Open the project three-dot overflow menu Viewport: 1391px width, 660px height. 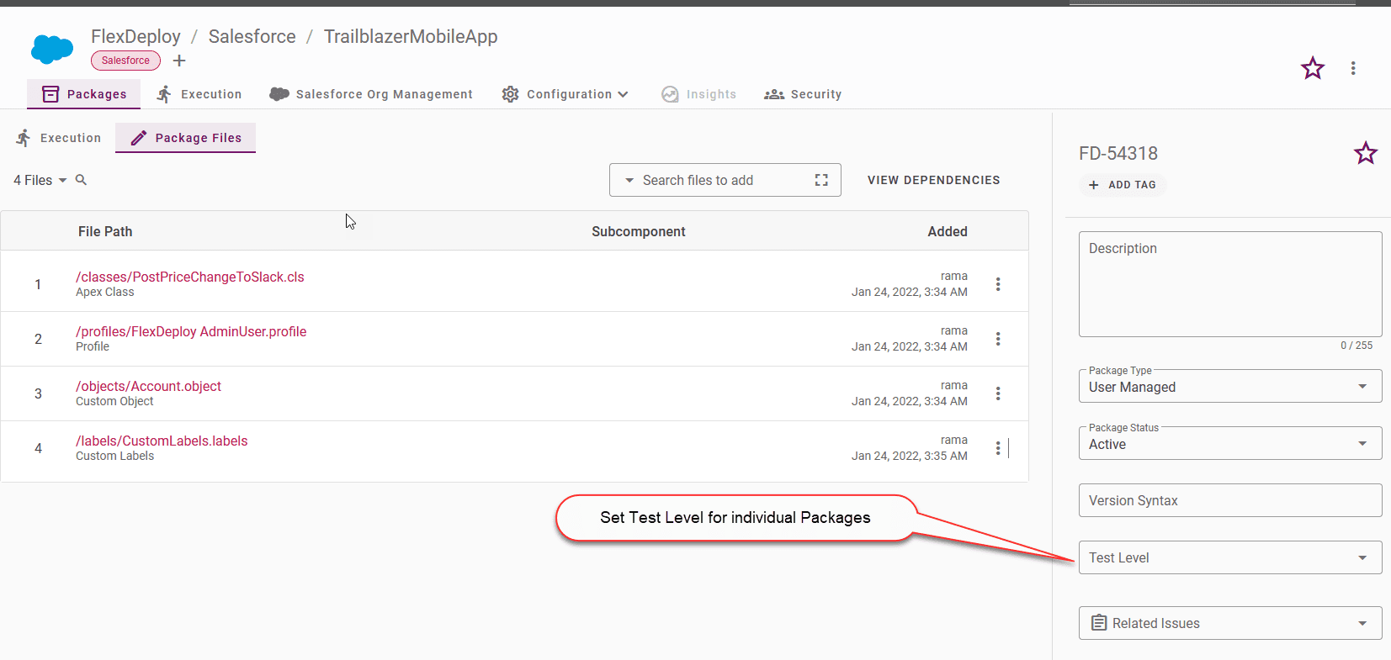pos(1353,68)
